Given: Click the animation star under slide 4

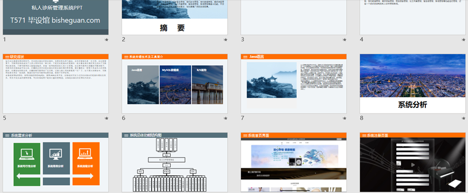Looking at the screenshot, I should tap(464, 39).
